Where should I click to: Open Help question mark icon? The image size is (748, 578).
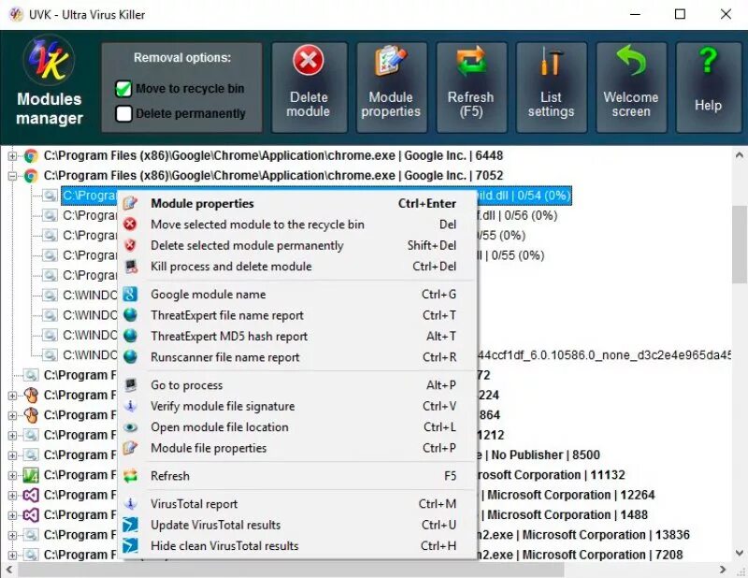point(708,60)
